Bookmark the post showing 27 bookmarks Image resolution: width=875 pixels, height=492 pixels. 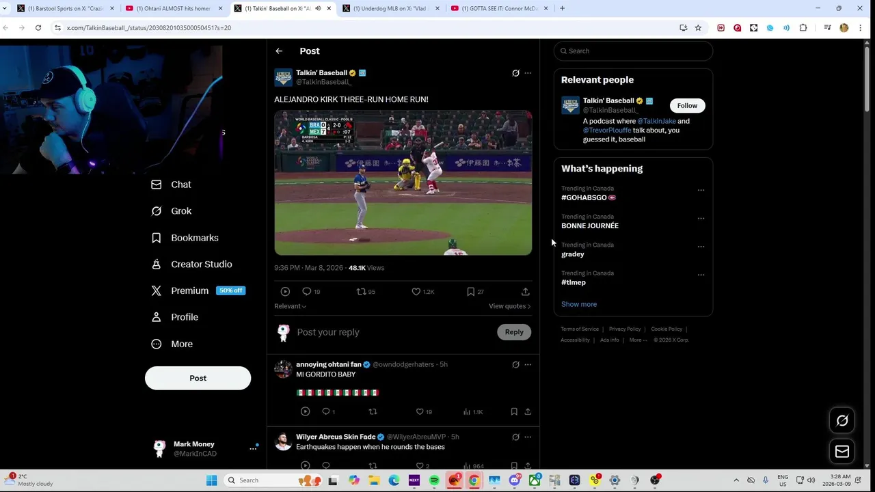coord(471,292)
